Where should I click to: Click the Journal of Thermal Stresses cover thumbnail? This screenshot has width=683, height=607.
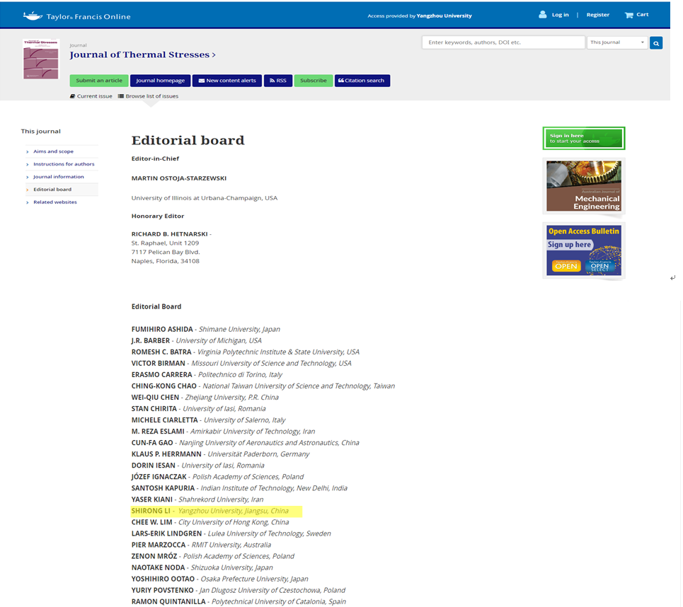click(41, 59)
